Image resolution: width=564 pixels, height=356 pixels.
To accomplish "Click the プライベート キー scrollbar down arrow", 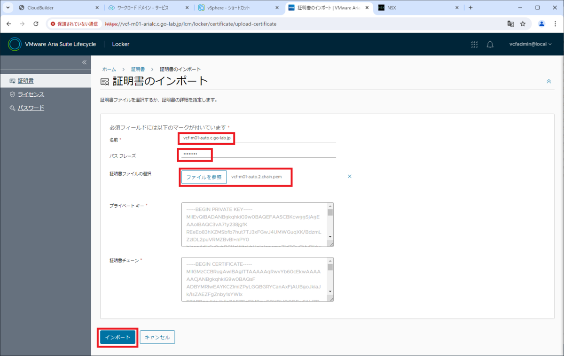I will 330,237.
